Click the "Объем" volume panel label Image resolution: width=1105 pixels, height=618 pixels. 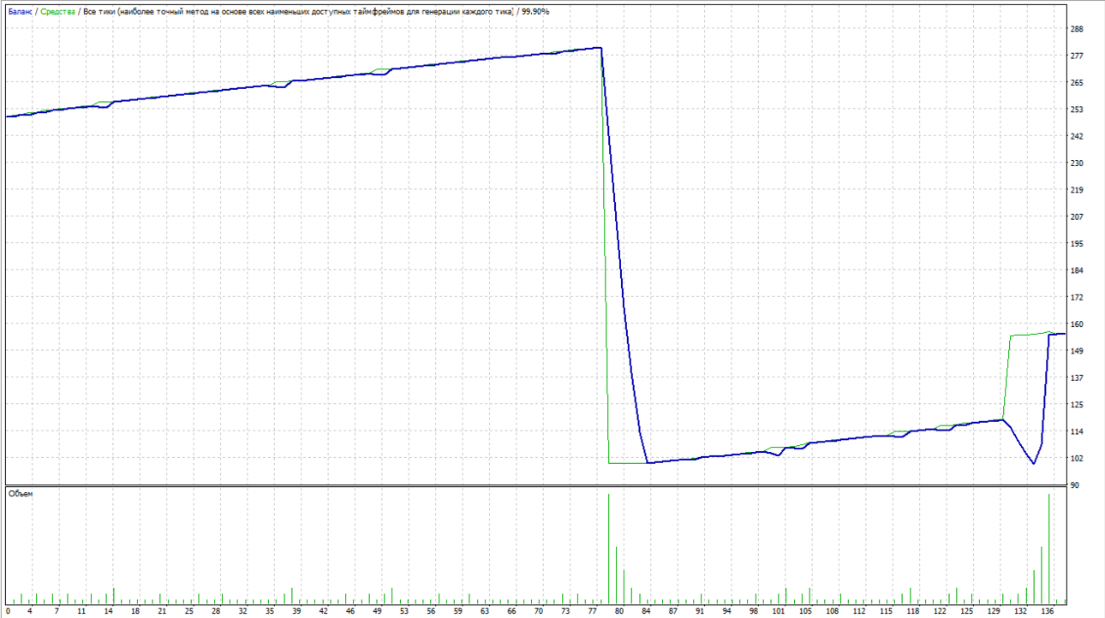(x=20, y=494)
